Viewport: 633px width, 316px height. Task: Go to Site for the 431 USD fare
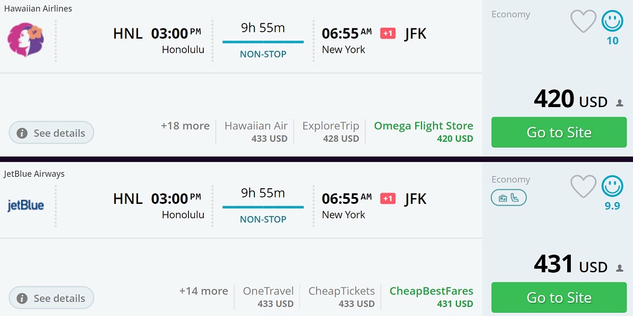pos(559,298)
